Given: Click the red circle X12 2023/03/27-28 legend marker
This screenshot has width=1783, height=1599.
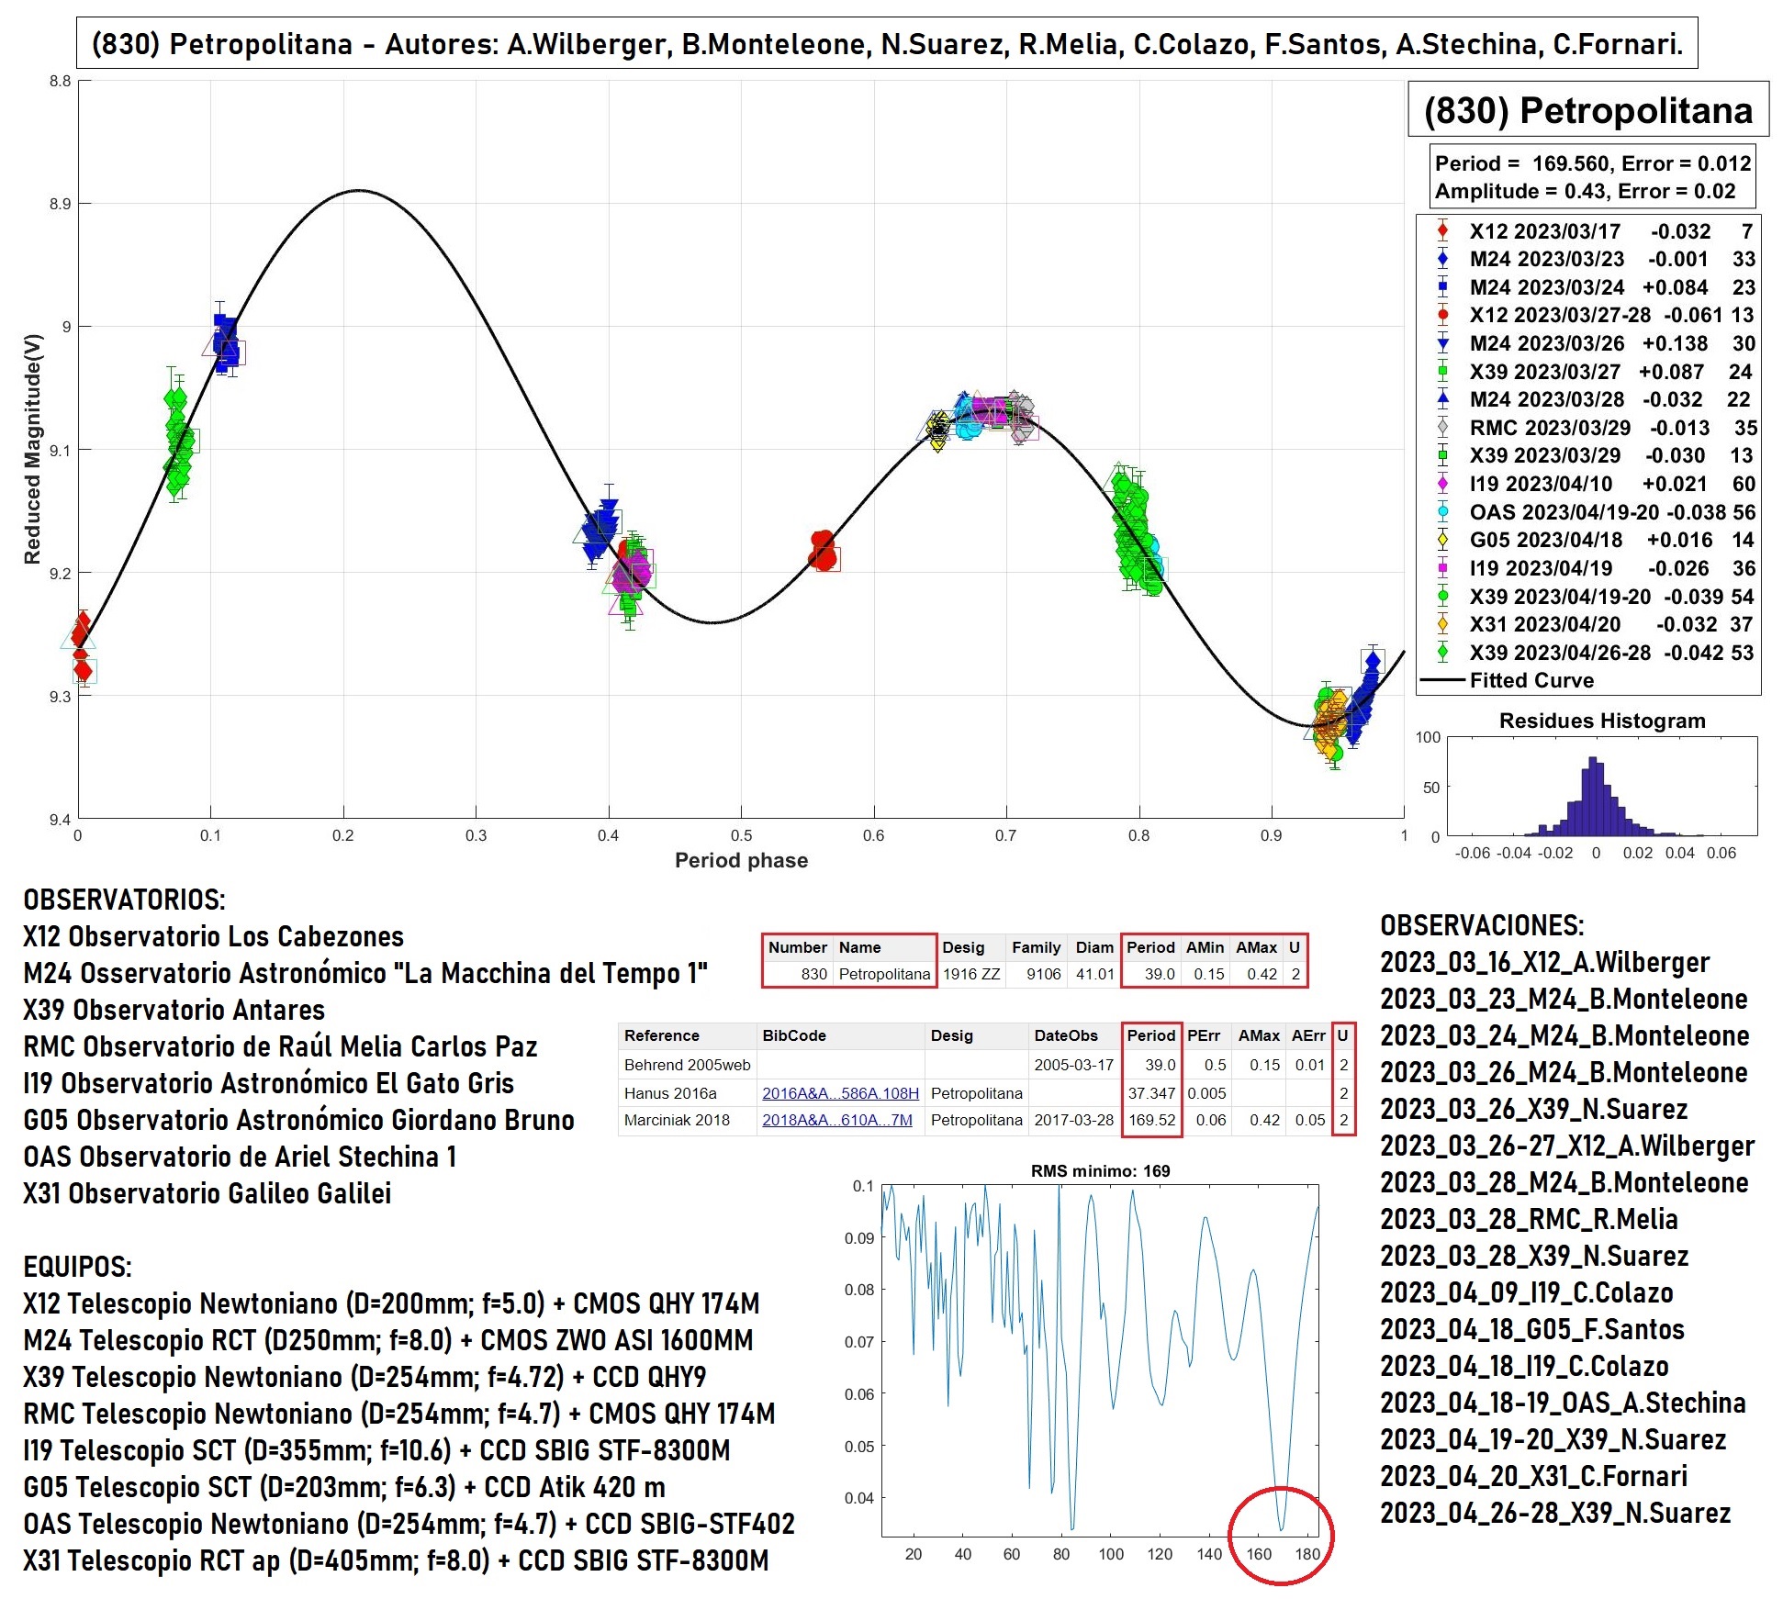Looking at the screenshot, I should pos(1442,315).
